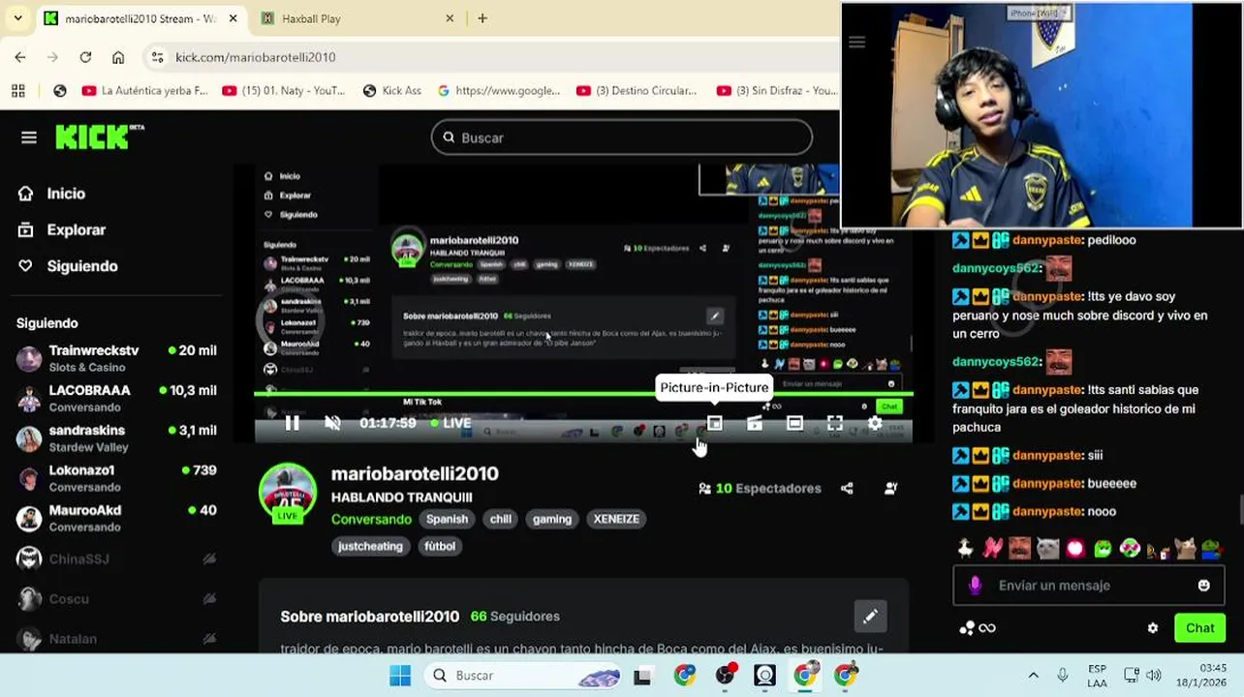Click the Spanish tag
Viewport: 1244px width, 697px height.
pos(447,519)
